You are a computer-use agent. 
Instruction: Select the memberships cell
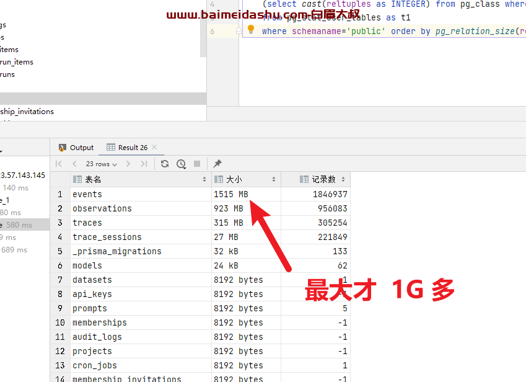pos(141,322)
